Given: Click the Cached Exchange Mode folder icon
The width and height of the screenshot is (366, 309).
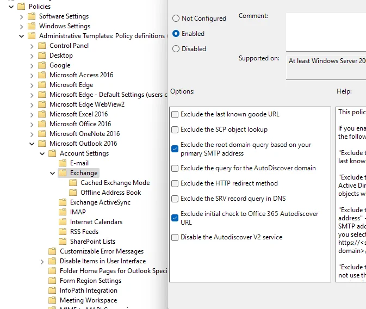Looking at the screenshot, I should click(x=73, y=183).
